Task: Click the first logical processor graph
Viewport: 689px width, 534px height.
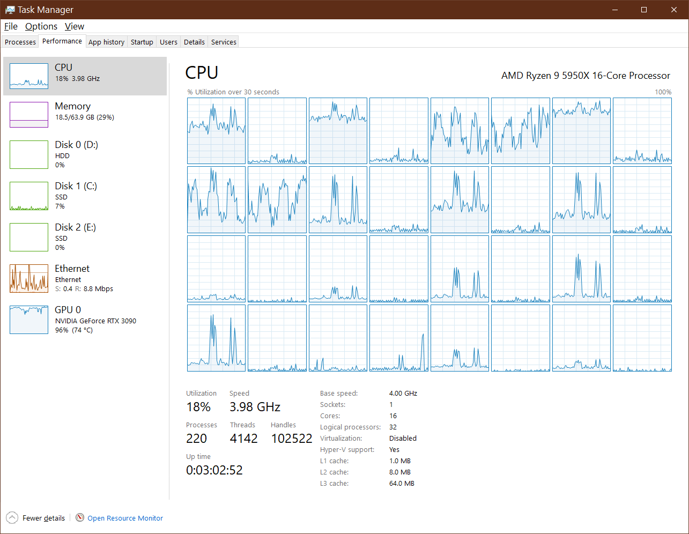Action: [x=216, y=131]
